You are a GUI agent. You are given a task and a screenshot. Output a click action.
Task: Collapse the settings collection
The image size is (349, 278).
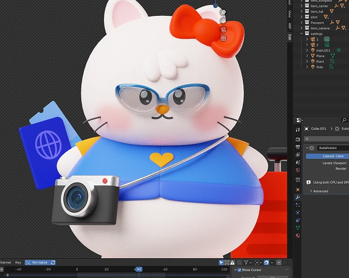coord(302,34)
